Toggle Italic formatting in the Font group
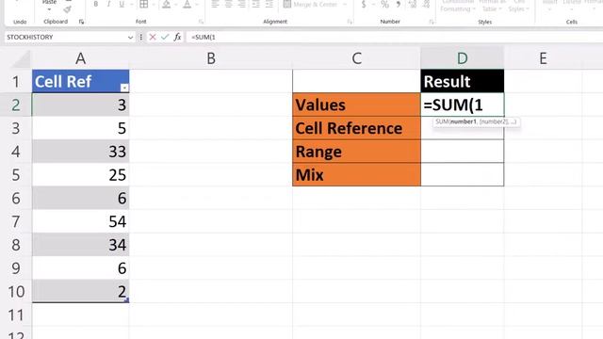 tap(109, 5)
